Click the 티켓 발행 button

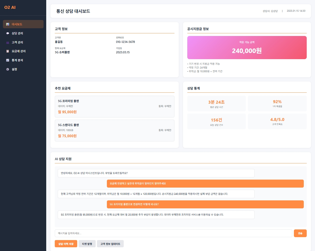87,244
